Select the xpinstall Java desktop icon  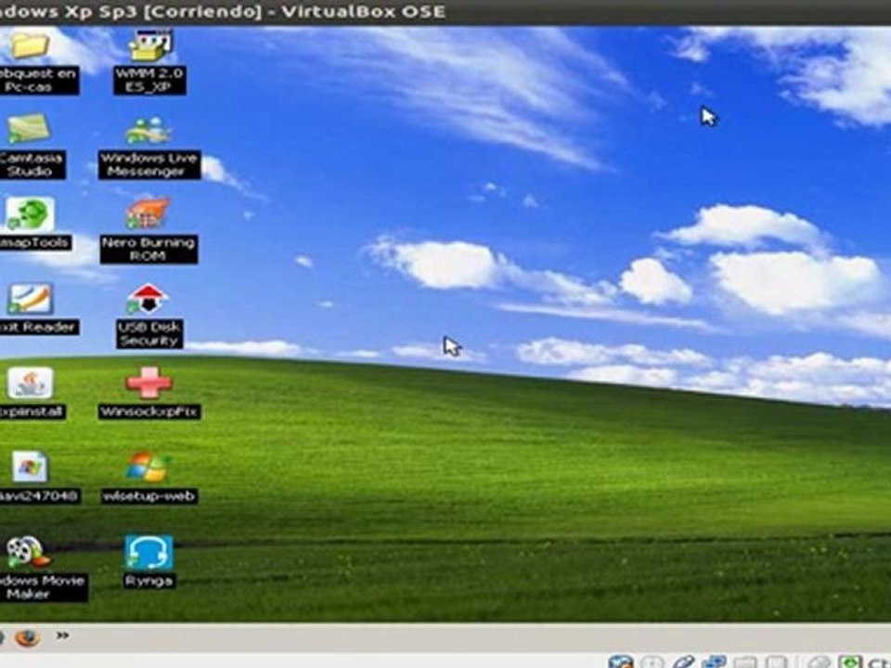pyautogui.click(x=30, y=383)
